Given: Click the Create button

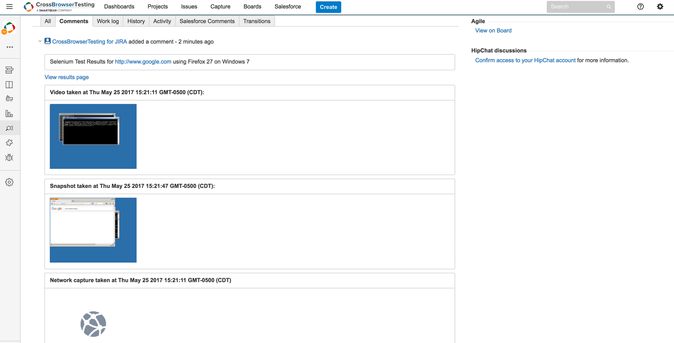Looking at the screenshot, I should coord(328,7).
